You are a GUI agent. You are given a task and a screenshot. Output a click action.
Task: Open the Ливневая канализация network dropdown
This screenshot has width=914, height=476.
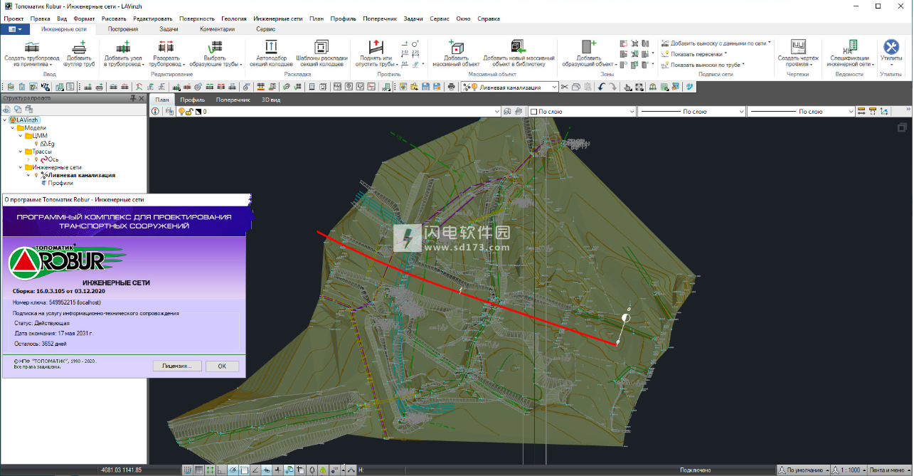(x=553, y=88)
